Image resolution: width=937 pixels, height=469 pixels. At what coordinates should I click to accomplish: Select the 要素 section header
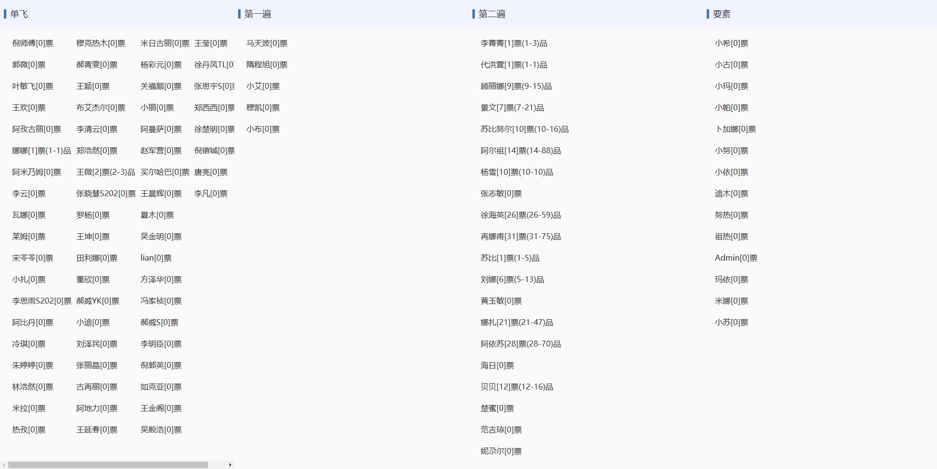(x=722, y=14)
